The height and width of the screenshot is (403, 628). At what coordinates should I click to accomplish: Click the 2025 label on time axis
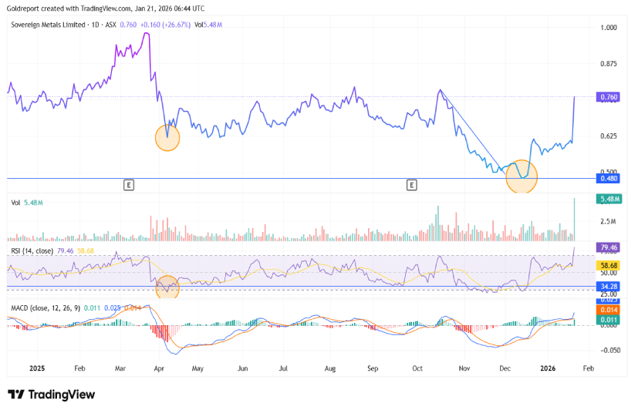pyautogui.click(x=38, y=369)
